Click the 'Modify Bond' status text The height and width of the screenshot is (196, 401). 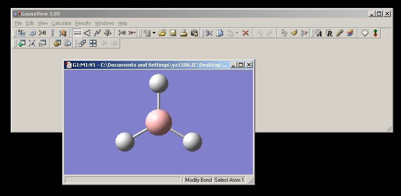pyautogui.click(x=198, y=180)
